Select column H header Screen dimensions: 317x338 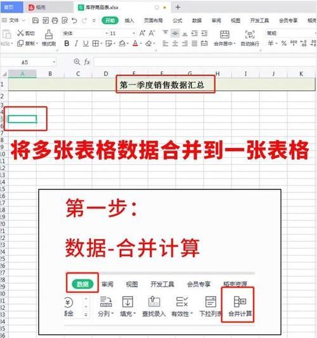pos(217,74)
